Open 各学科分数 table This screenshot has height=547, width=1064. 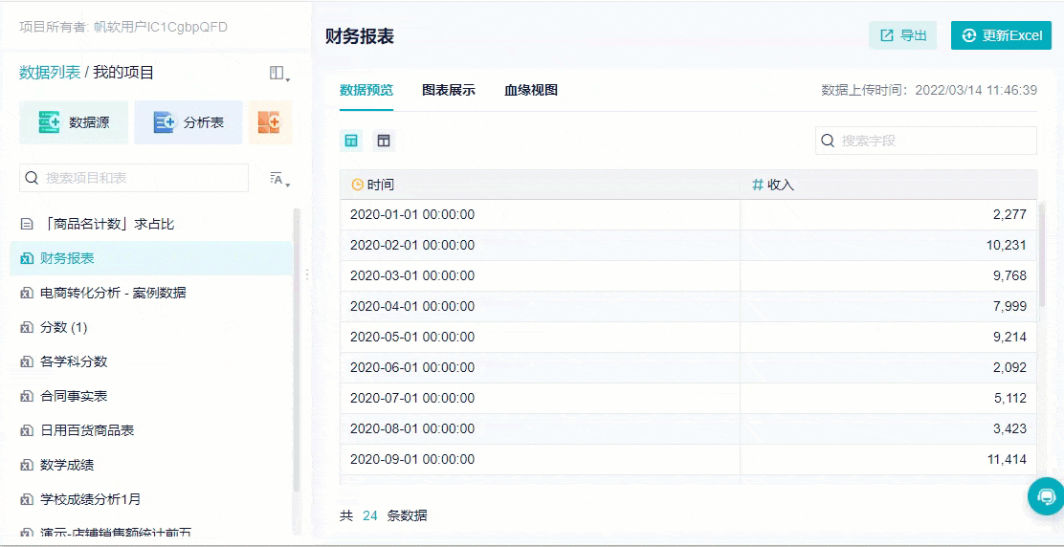pos(151,361)
